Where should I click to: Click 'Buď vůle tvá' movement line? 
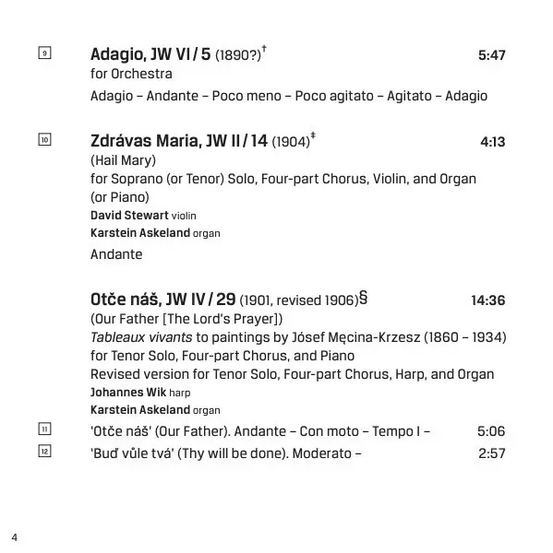226,453
